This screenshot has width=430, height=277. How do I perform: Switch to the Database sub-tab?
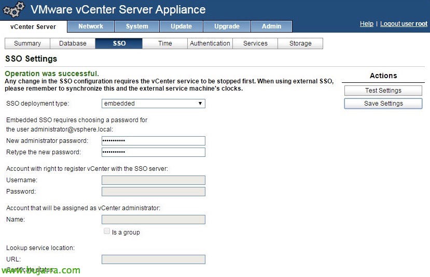click(73, 43)
